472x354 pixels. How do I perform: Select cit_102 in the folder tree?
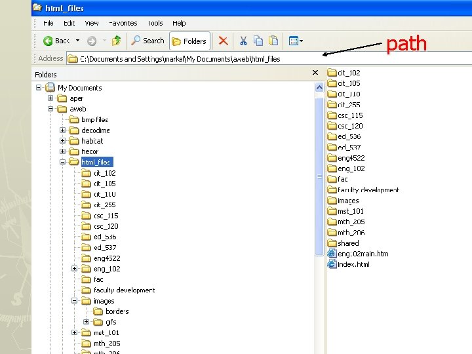click(104, 173)
